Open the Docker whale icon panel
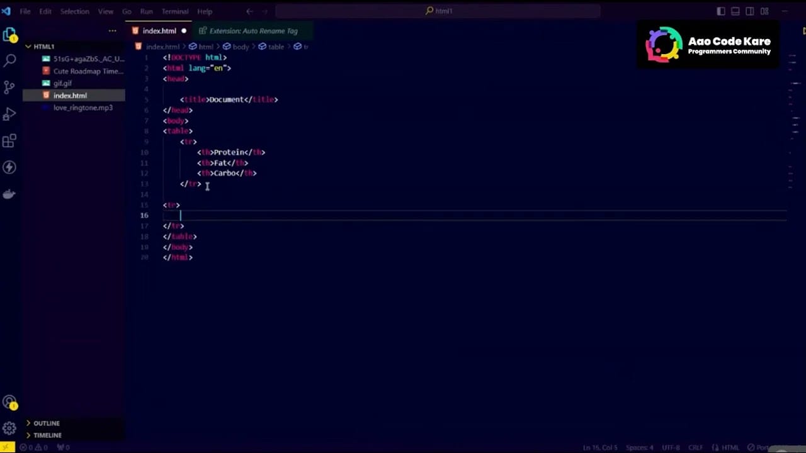806x453 pixels. 9,194
